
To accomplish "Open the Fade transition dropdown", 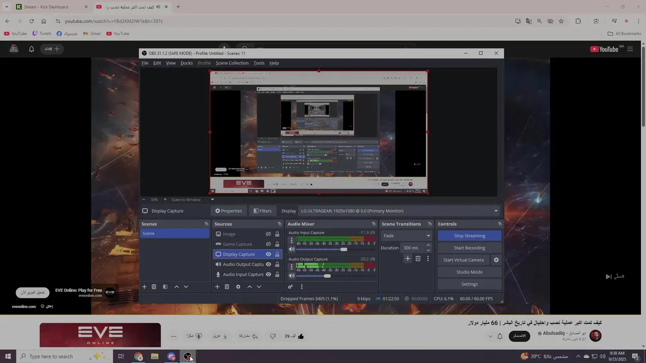I will tap(407, 235).
